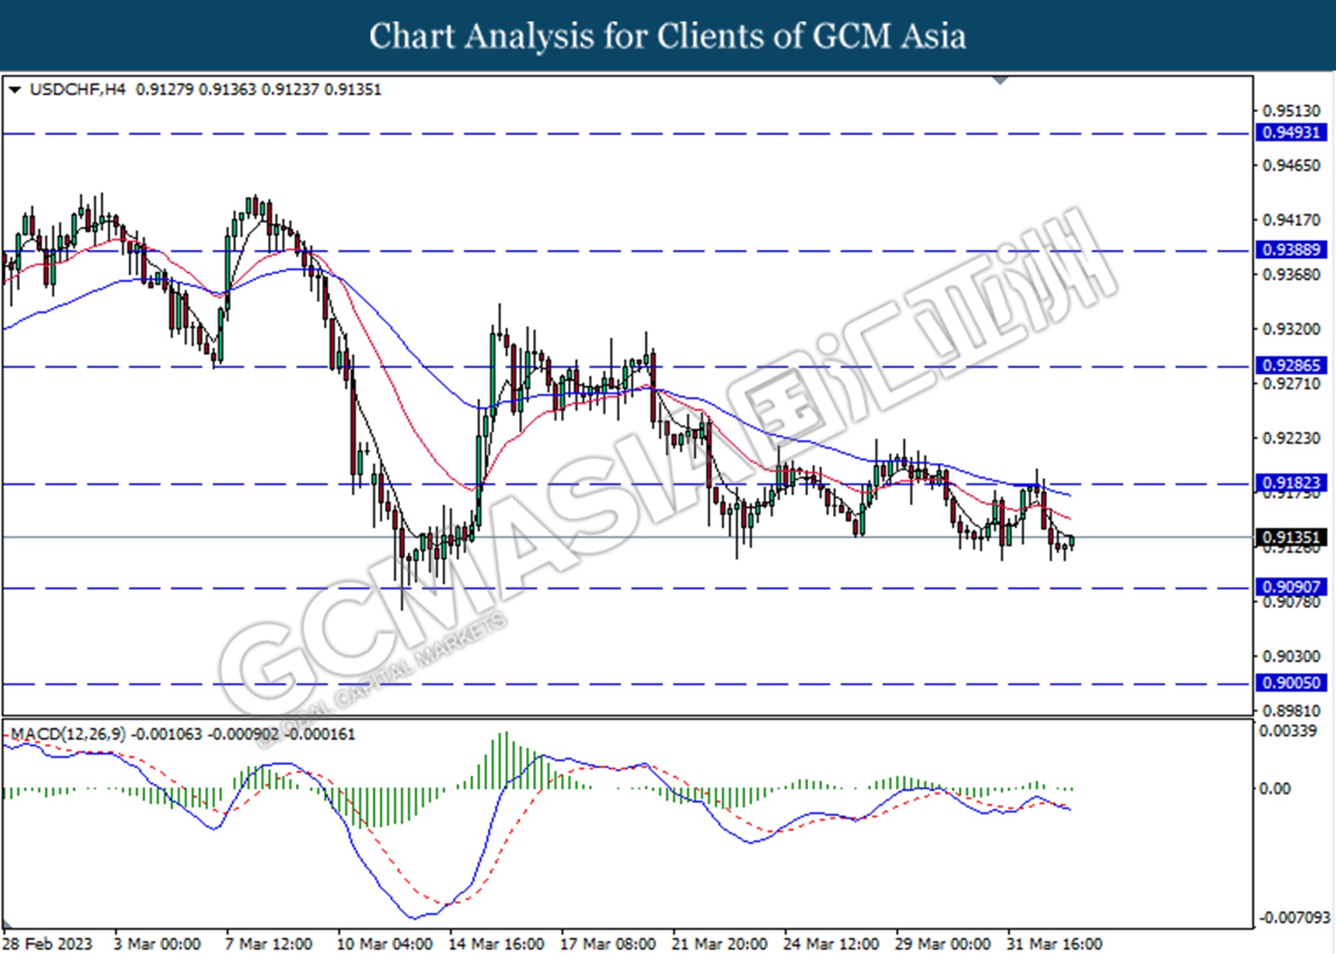The image size is (1336, 954).
Task: Click the 0.94650 price axis label
Action: click(1292, 165)
